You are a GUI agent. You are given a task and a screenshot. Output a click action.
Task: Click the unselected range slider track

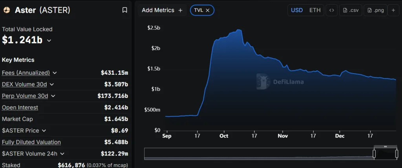pos(258,154)
